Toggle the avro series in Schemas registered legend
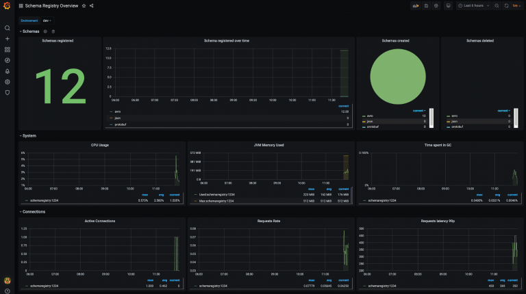The height and width of the screenshot is (294, 526). (x=117, y=111)
